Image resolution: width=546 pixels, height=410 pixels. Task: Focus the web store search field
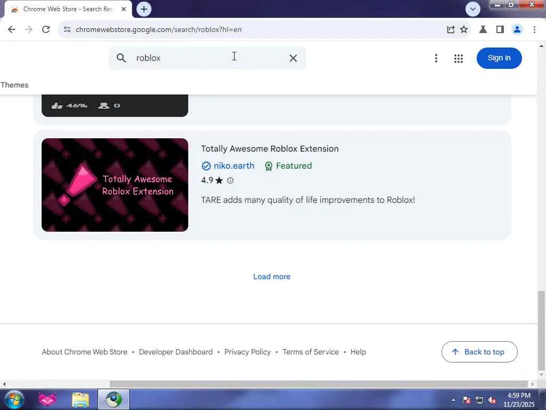click(207, 58)
